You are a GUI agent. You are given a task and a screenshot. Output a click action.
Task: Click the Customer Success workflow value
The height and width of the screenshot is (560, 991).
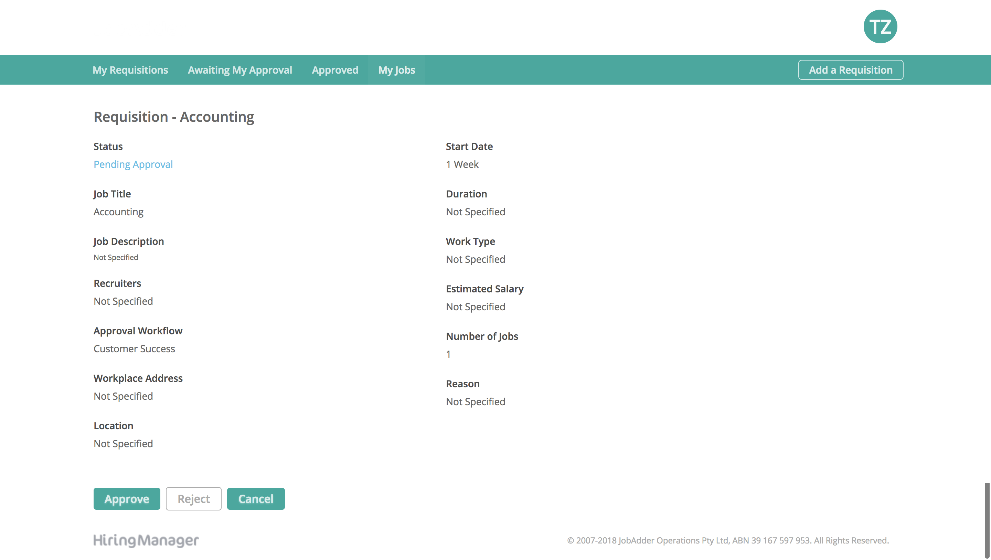pyautogui.click(x=134, y=348)
